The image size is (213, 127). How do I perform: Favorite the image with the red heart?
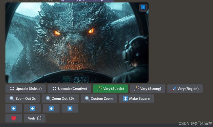pos(14,118)
